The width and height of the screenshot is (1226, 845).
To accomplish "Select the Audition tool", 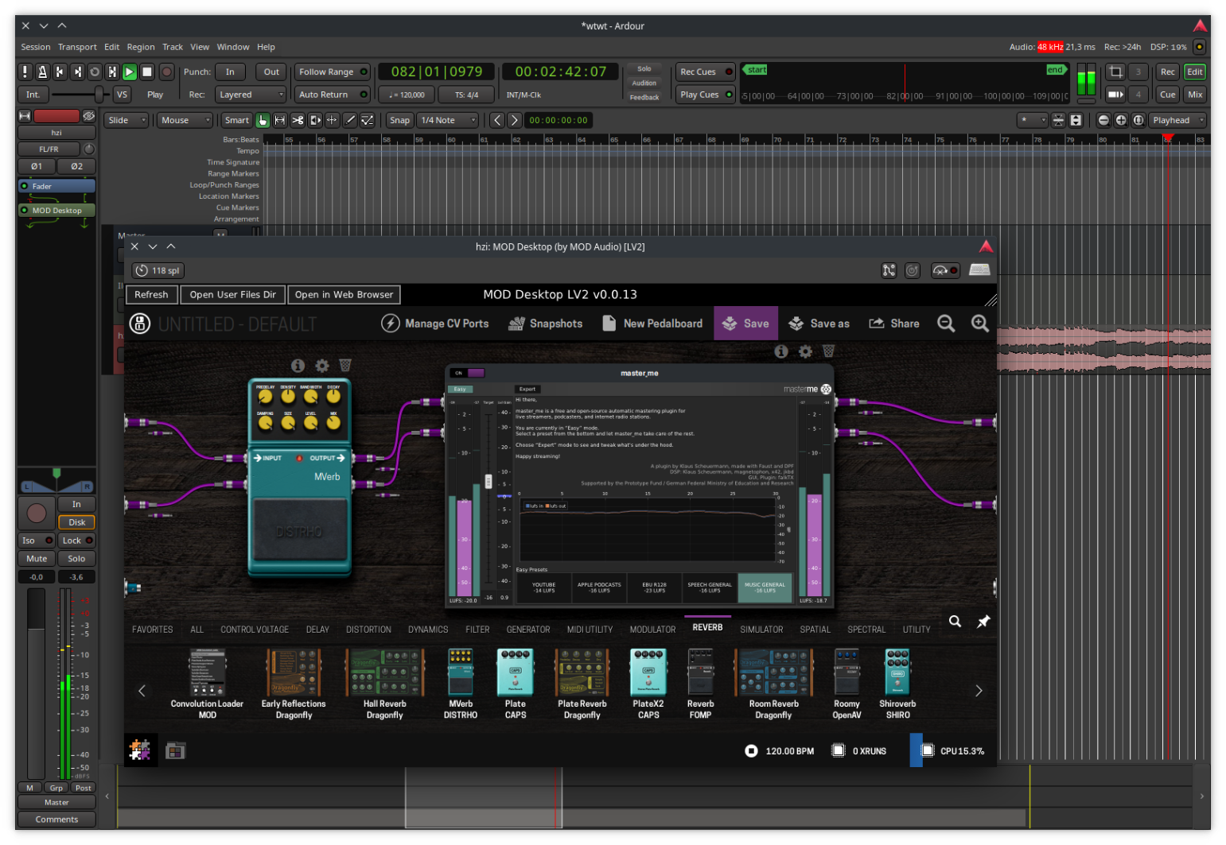I will (x=315, y=120).
